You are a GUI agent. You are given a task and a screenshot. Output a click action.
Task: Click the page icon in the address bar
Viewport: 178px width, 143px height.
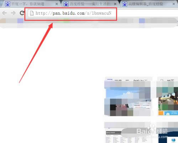32,13
